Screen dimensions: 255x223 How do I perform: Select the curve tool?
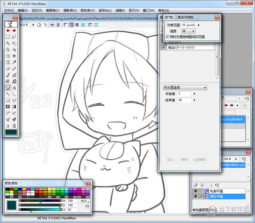14,94
